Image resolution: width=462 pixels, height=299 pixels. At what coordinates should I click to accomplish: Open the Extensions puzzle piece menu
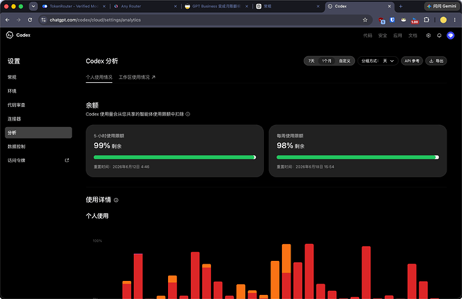(x=426, y=19)
